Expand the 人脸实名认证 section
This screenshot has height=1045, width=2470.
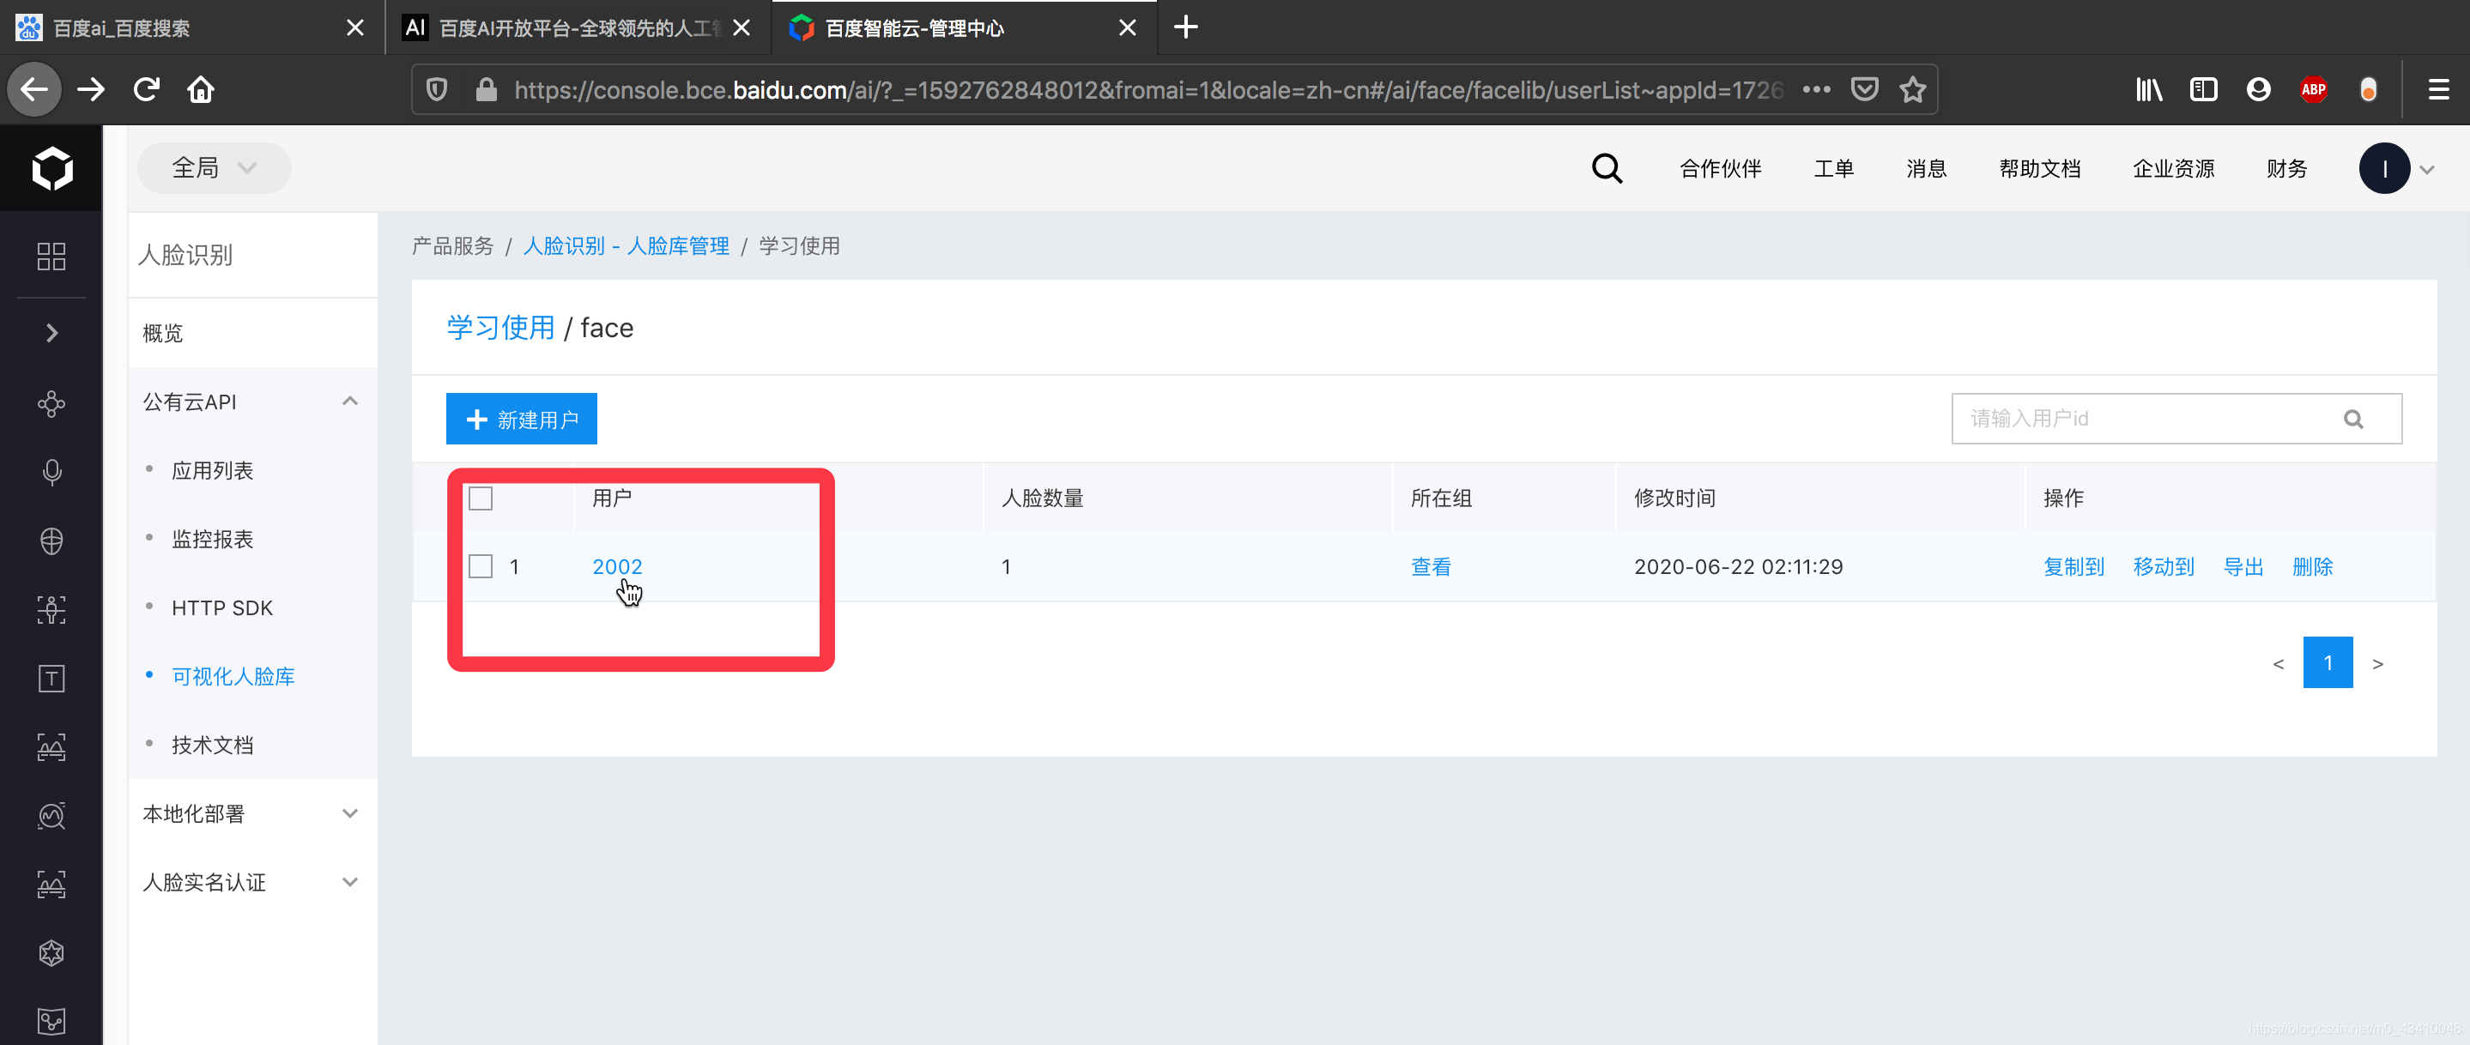(350, 882)
